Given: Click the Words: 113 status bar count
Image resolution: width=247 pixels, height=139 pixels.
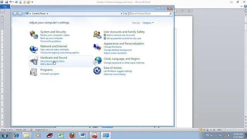Looking at the screenshot, I should click(21, 130).
